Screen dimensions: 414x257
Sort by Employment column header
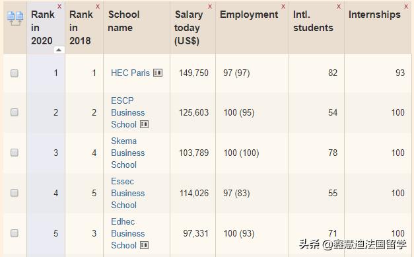249,15
